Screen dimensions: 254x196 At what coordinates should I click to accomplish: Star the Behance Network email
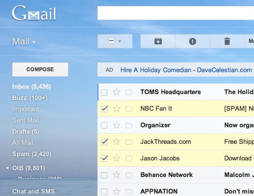pyautogui.click(x=117, y=175)
